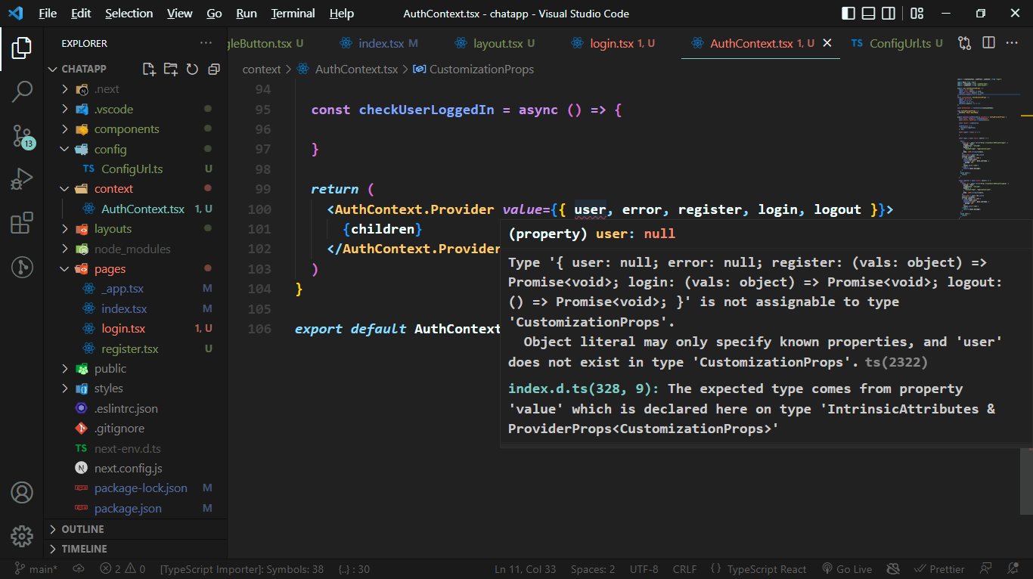Open the Selection menu
The height and width of the screenshot is (579, 1033).
tap(129, 14)
